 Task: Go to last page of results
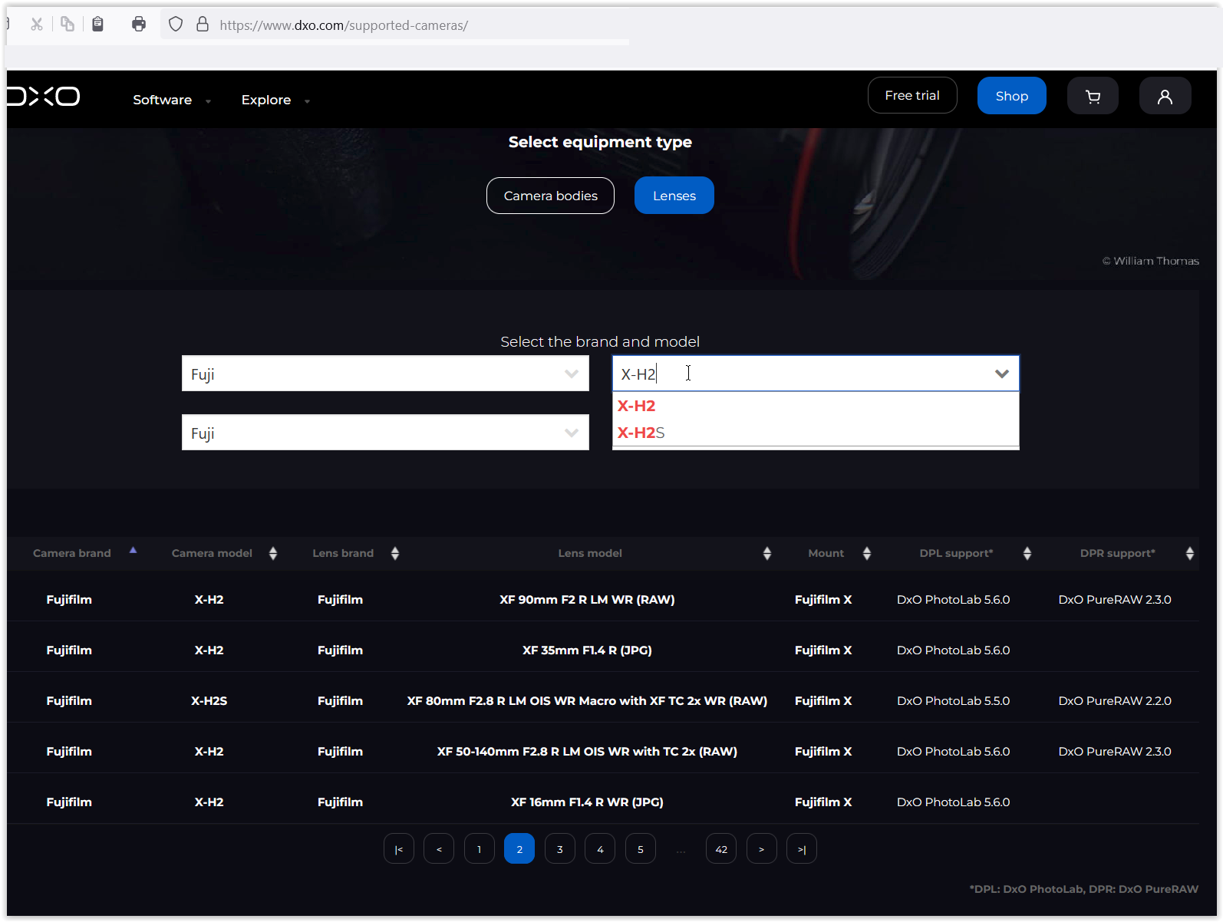click(x=802, y=848)
